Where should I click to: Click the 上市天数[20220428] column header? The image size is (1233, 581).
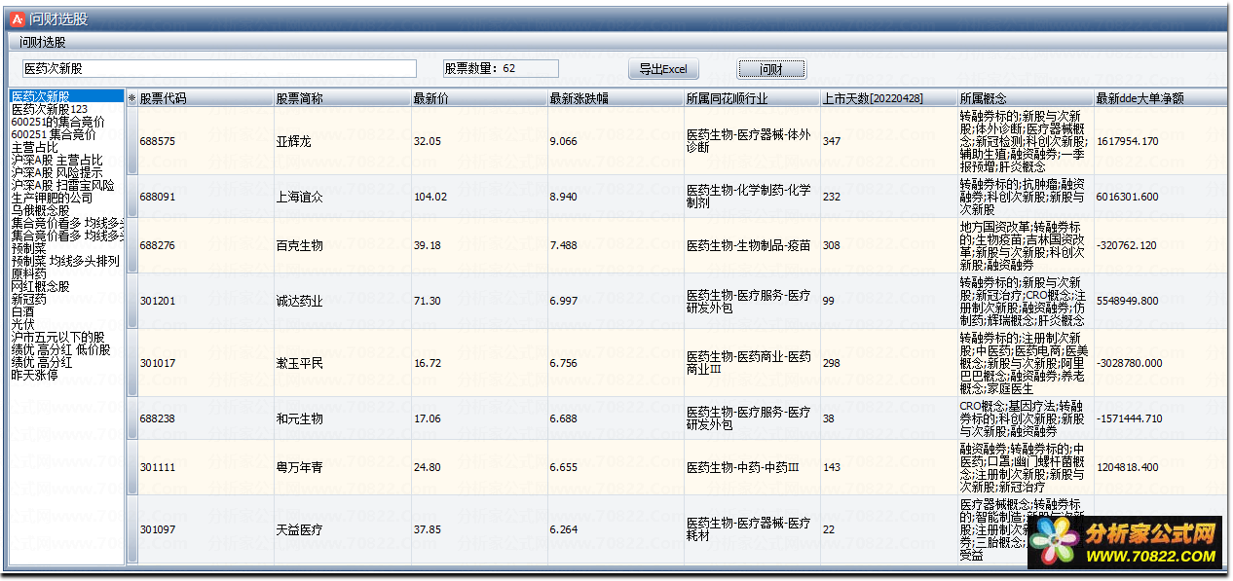pos(887,98)
